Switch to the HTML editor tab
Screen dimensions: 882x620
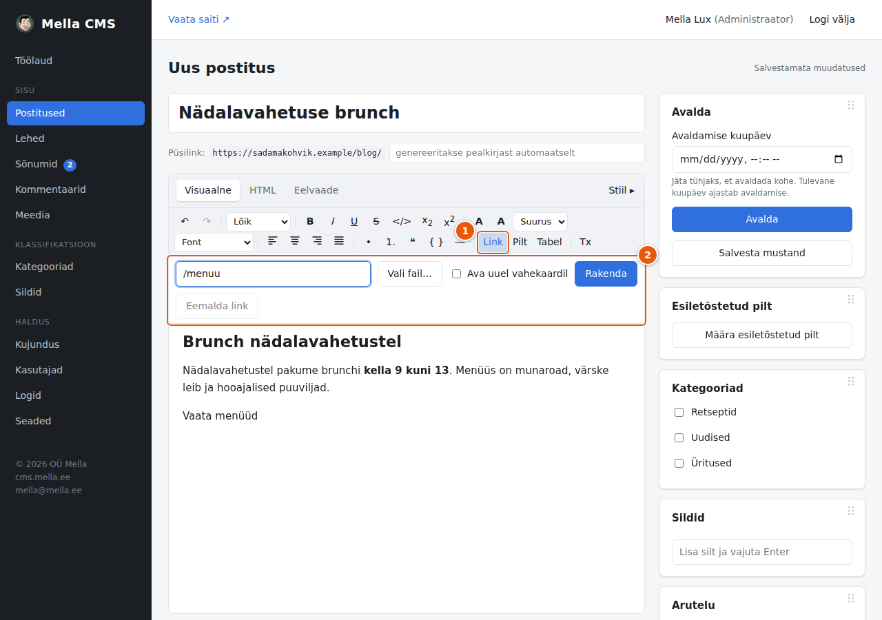click(x=263, y=190)
